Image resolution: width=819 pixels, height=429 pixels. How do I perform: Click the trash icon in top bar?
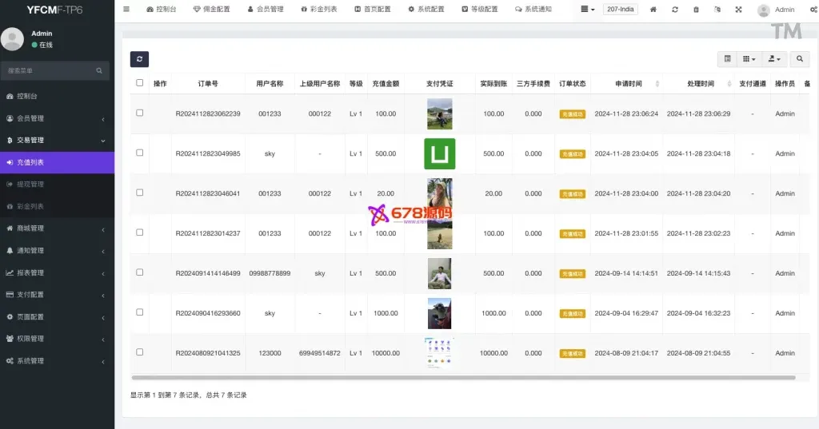696,10
